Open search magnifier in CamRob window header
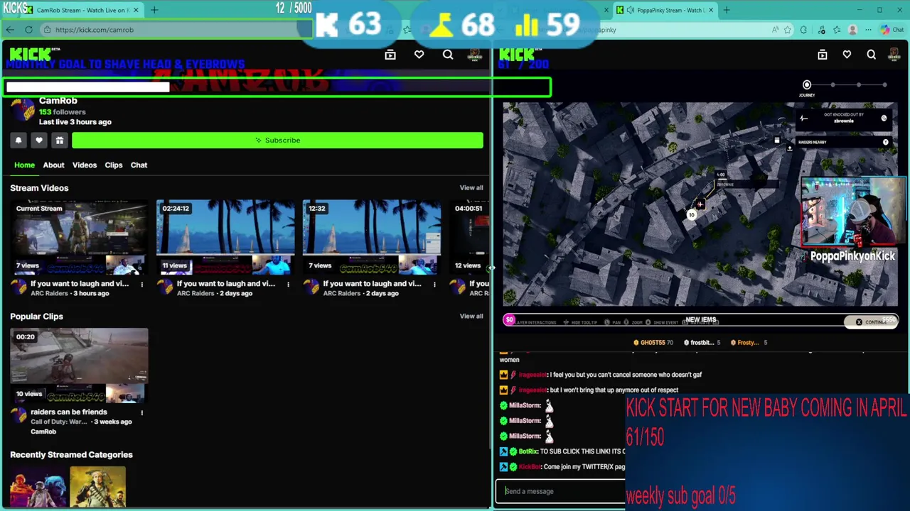Image resolution: width=910 pixels, height=511 pixels. tap(448, 55)
